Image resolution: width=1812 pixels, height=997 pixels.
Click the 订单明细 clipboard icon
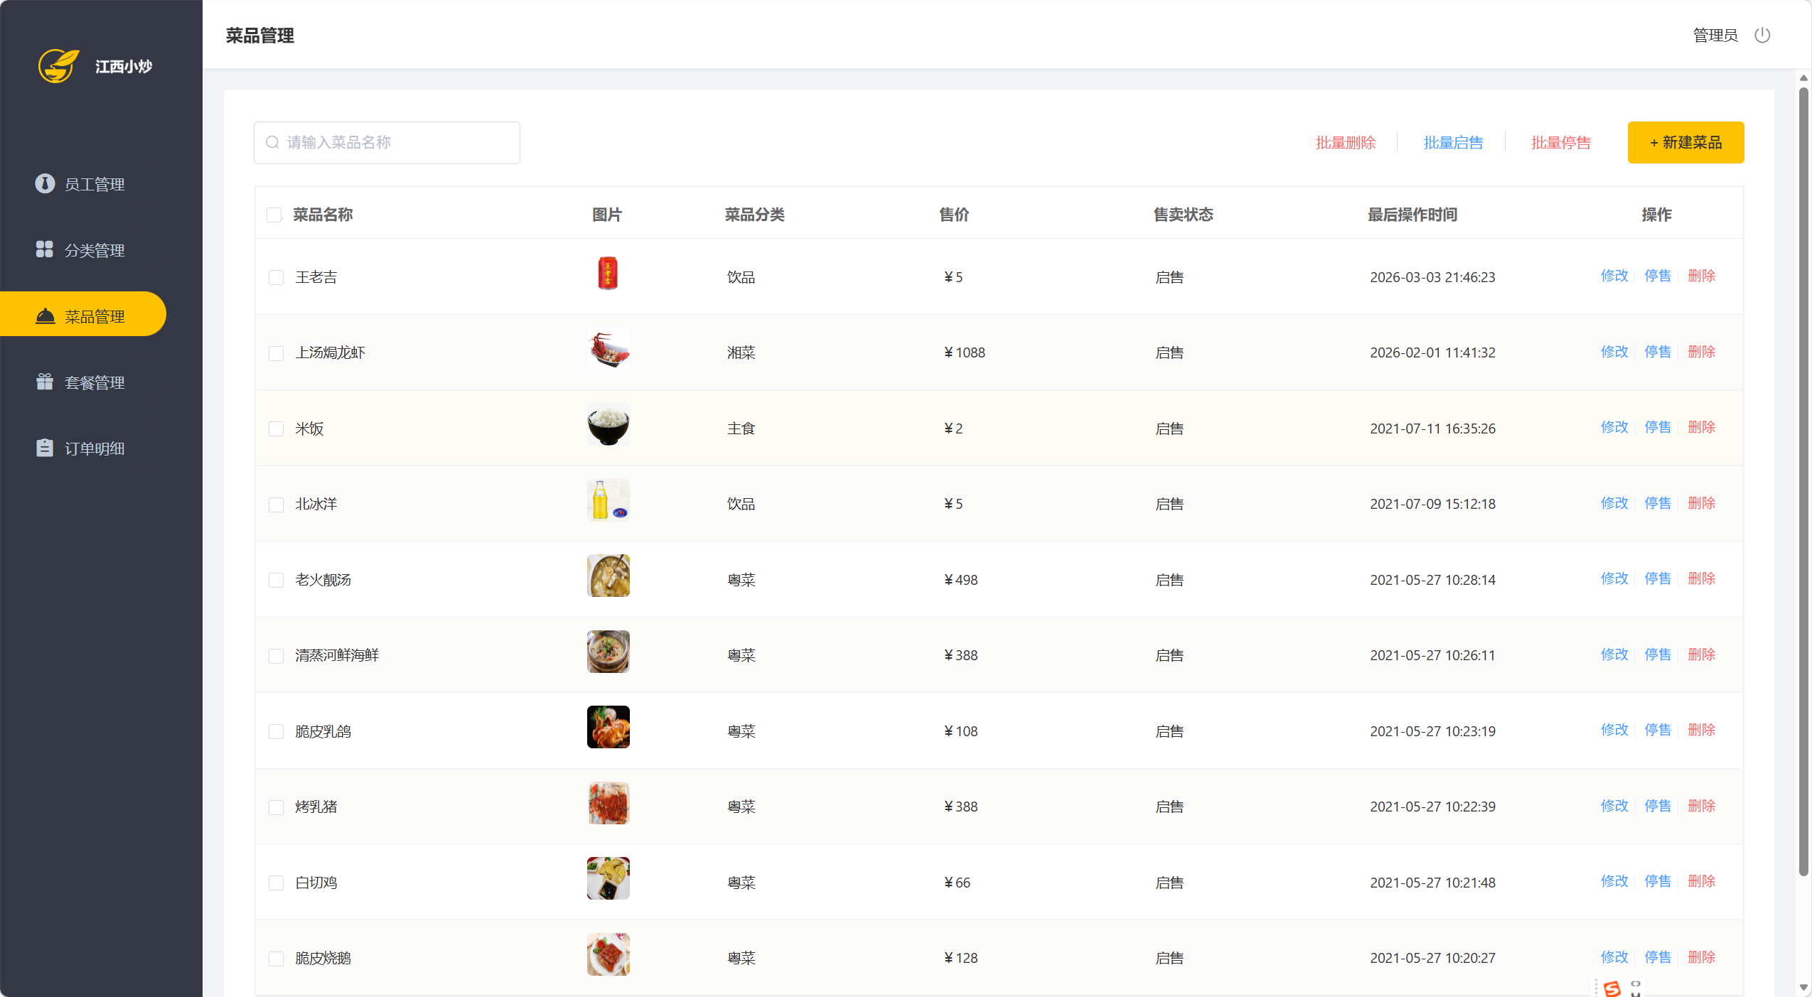coord(45,448)
